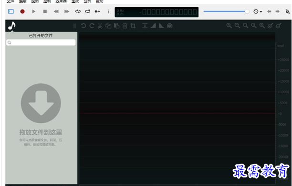
Task: Click the fast forward button
Action: pos(67,11)
